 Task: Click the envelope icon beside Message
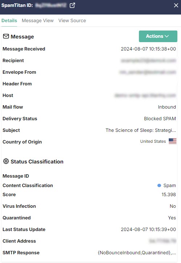point(6,36)
